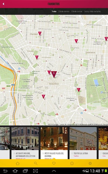Open the info exclamation icon
Screen dimensions: 108x174
72,163
